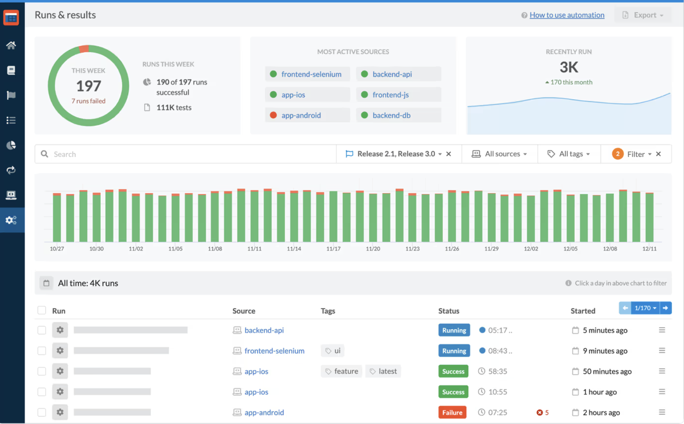
Task: Open the How to use automation link
Action: pyautogui.click(x=567, y=15)
